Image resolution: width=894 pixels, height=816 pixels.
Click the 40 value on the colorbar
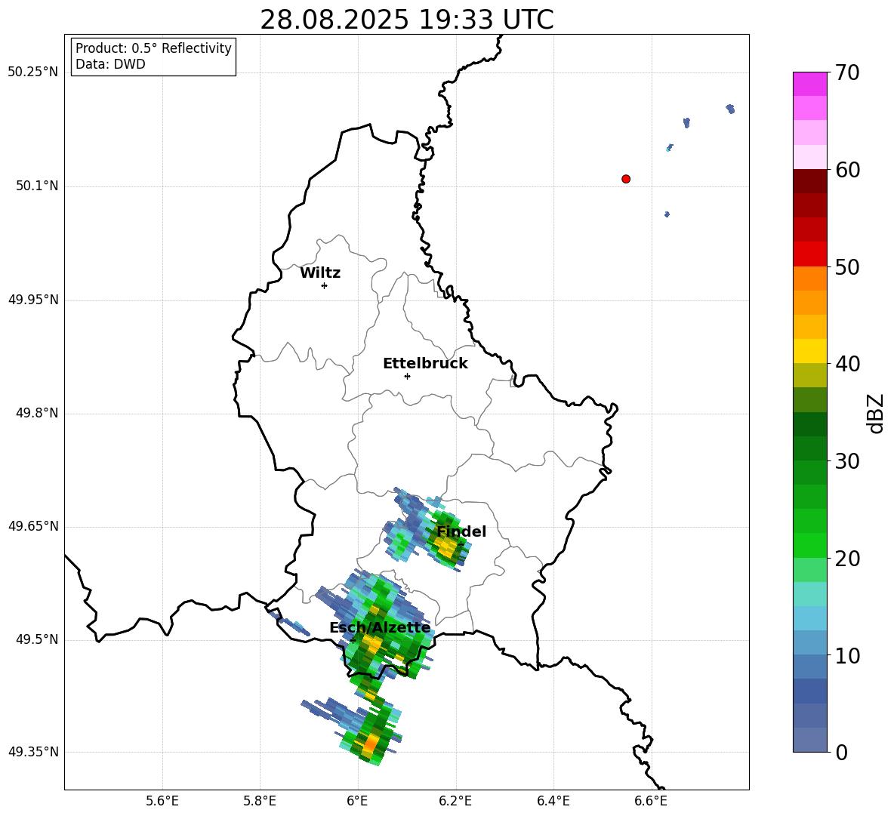(847, 364)
